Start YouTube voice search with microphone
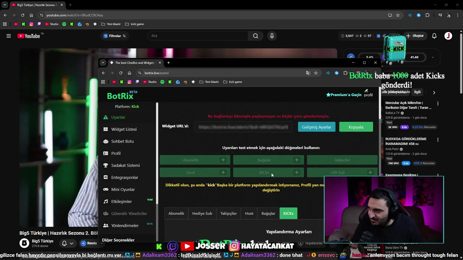The height and width of the screenshot is (260, 463). tap(272, 36)
